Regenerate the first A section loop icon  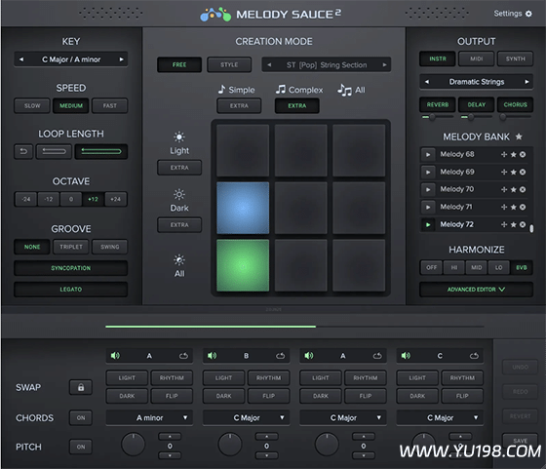[183, 356]
